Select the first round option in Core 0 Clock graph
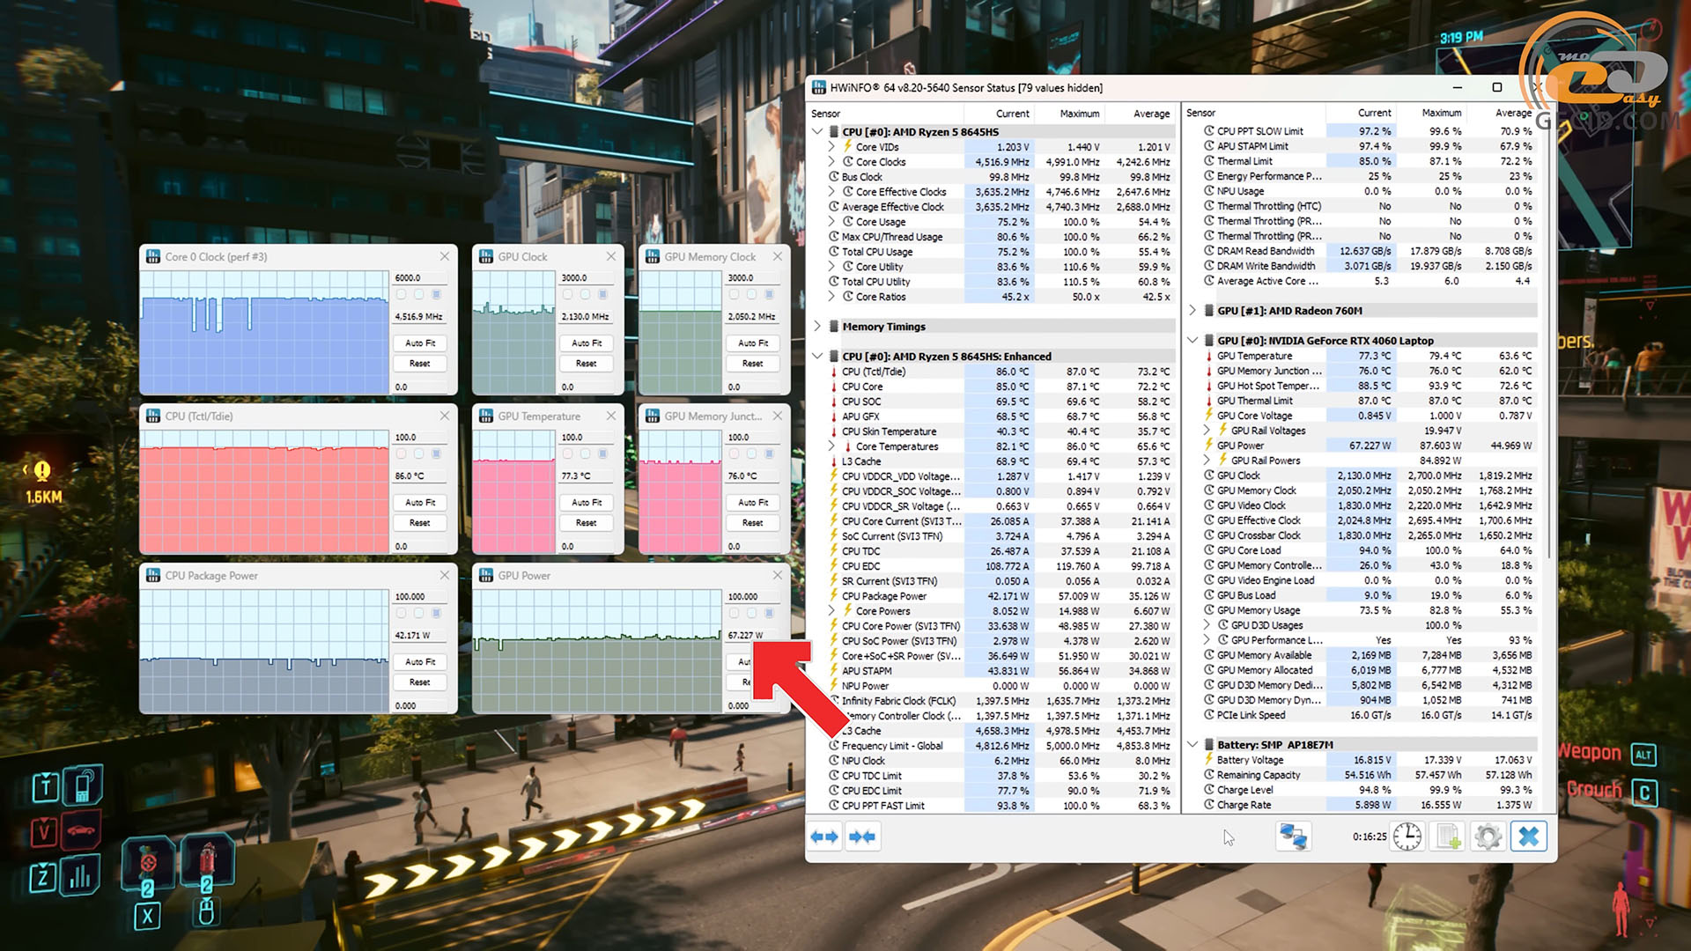This screenshot has width=1691, height=951. coord(401,294)
